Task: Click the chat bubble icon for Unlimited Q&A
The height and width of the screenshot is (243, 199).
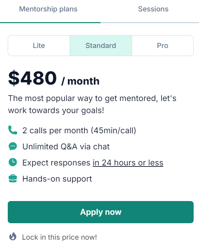Action: point(13,146)
